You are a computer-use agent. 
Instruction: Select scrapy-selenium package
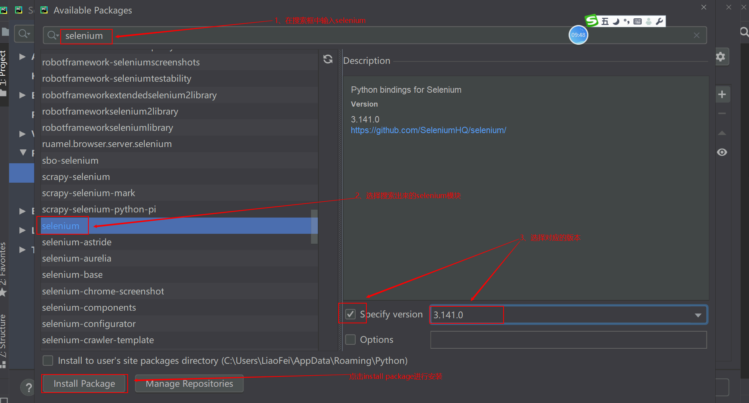pos(179,177)
